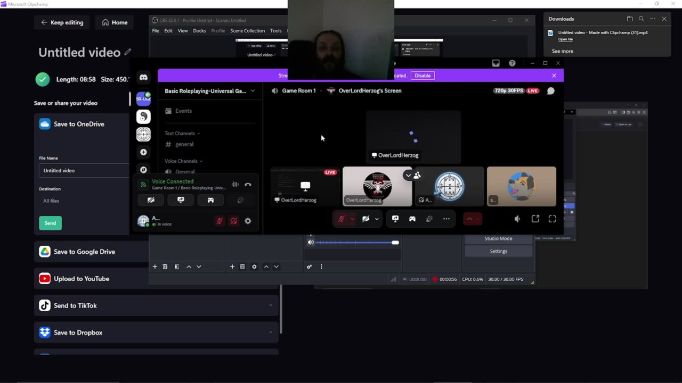Open OBS audio mixer advanced properties
The width and height of the screenshot is (682, 383).
(309, 267)
